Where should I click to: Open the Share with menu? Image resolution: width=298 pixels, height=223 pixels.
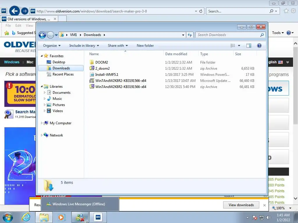[x=118, y=46]
